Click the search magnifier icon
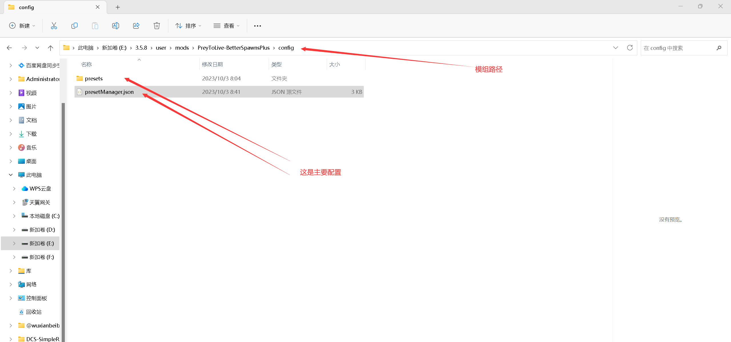The image size is (731, 342). [x=719, y=48]
